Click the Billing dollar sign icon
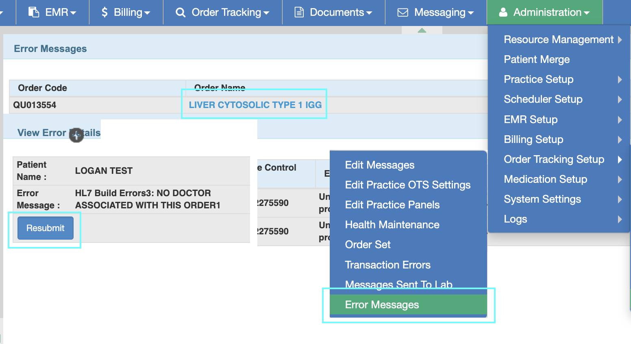 point(104,12)
